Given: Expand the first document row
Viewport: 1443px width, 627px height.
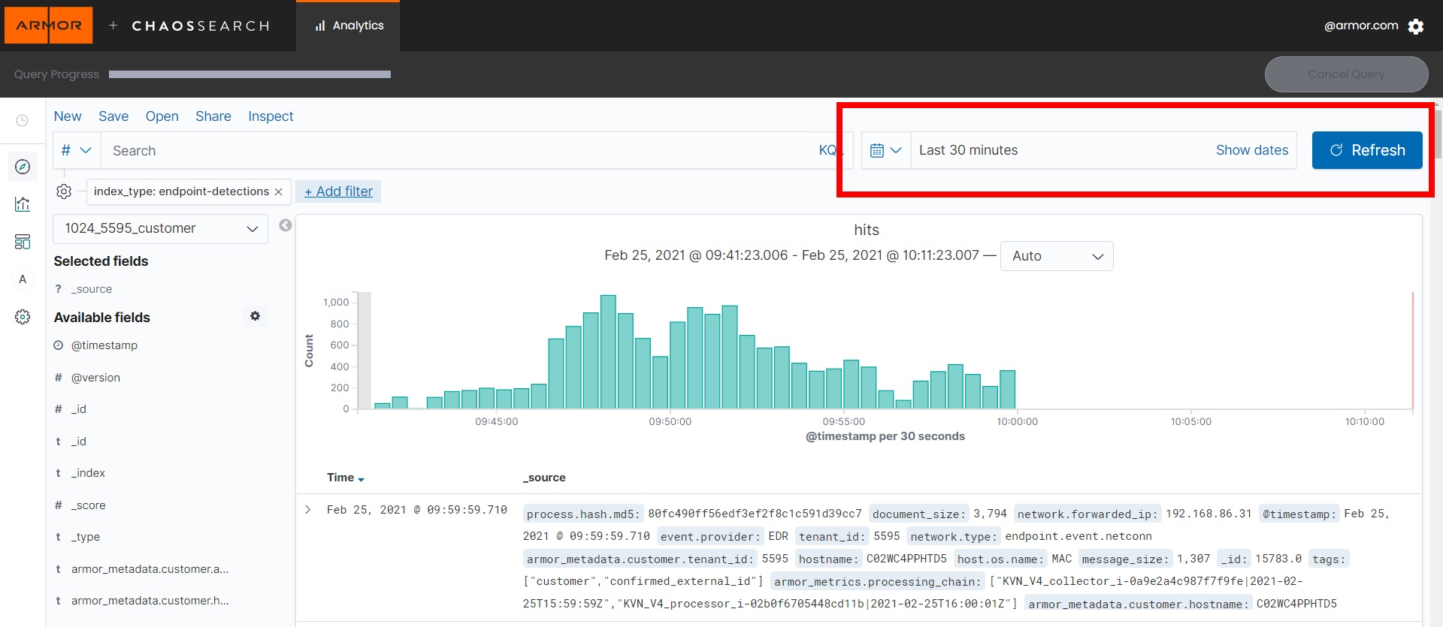Looking at the screenshot, I should [308, 510].
